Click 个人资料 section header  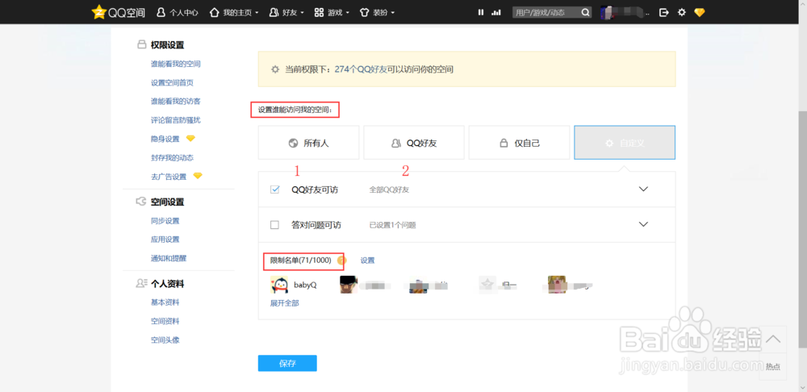tap(167, 284)
